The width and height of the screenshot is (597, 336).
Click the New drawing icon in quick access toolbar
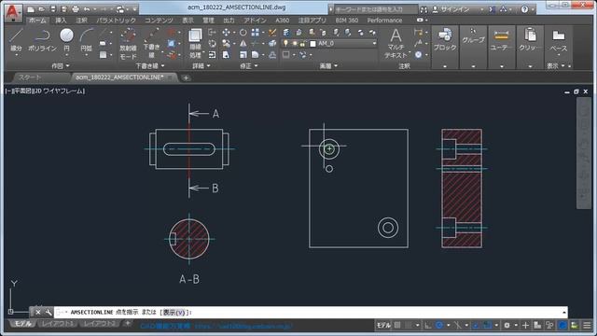(x=31, y=9)
